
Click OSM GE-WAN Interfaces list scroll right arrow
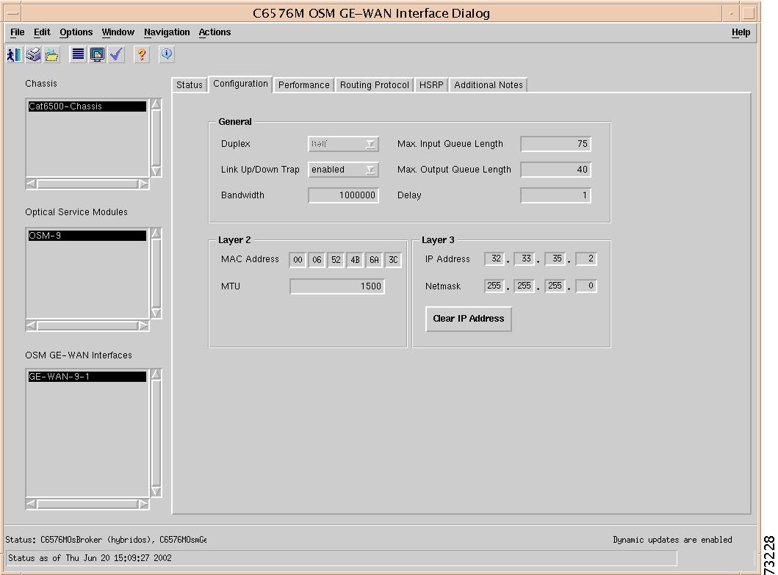(143, 504)
